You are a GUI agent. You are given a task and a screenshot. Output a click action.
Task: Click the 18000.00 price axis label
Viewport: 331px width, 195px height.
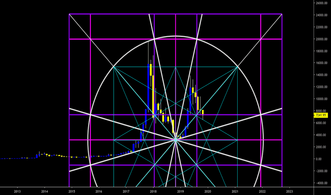tap(321, 51)
